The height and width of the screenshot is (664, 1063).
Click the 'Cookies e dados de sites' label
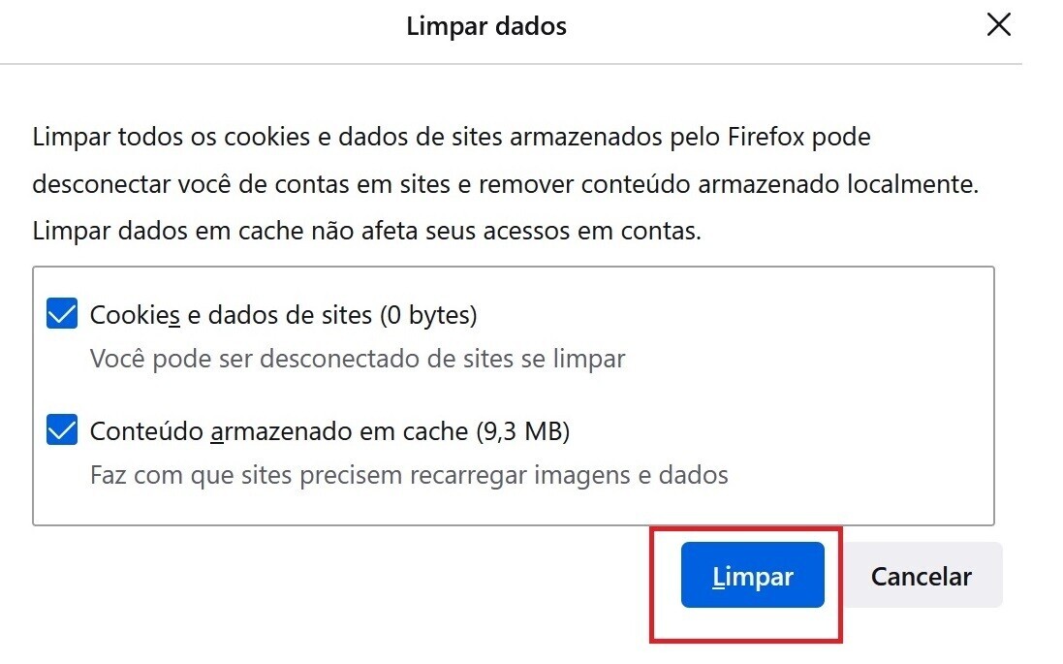pos(231,315)
